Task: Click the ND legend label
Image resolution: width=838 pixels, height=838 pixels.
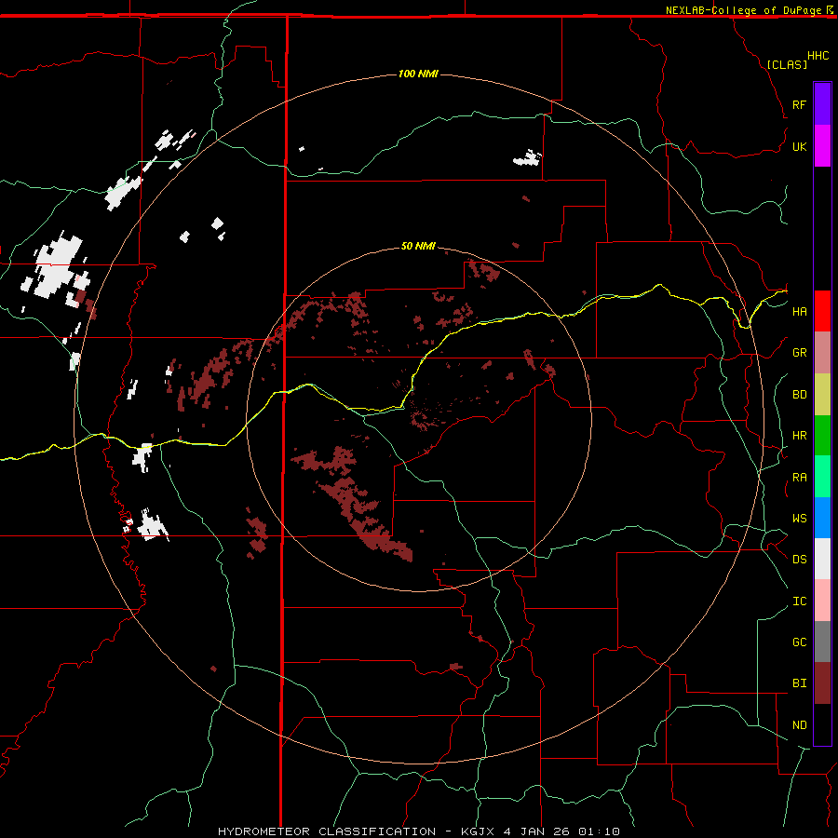Action: [x=799, y=725]
